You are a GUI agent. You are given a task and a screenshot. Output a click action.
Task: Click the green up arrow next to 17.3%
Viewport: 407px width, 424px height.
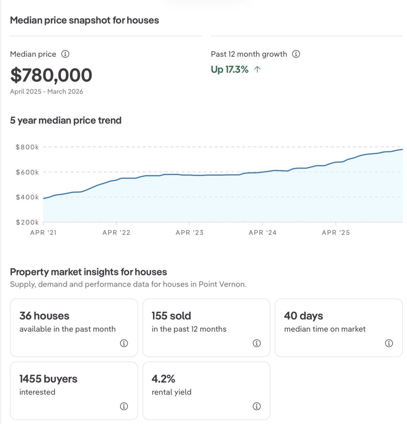click(x=257, y=70)
